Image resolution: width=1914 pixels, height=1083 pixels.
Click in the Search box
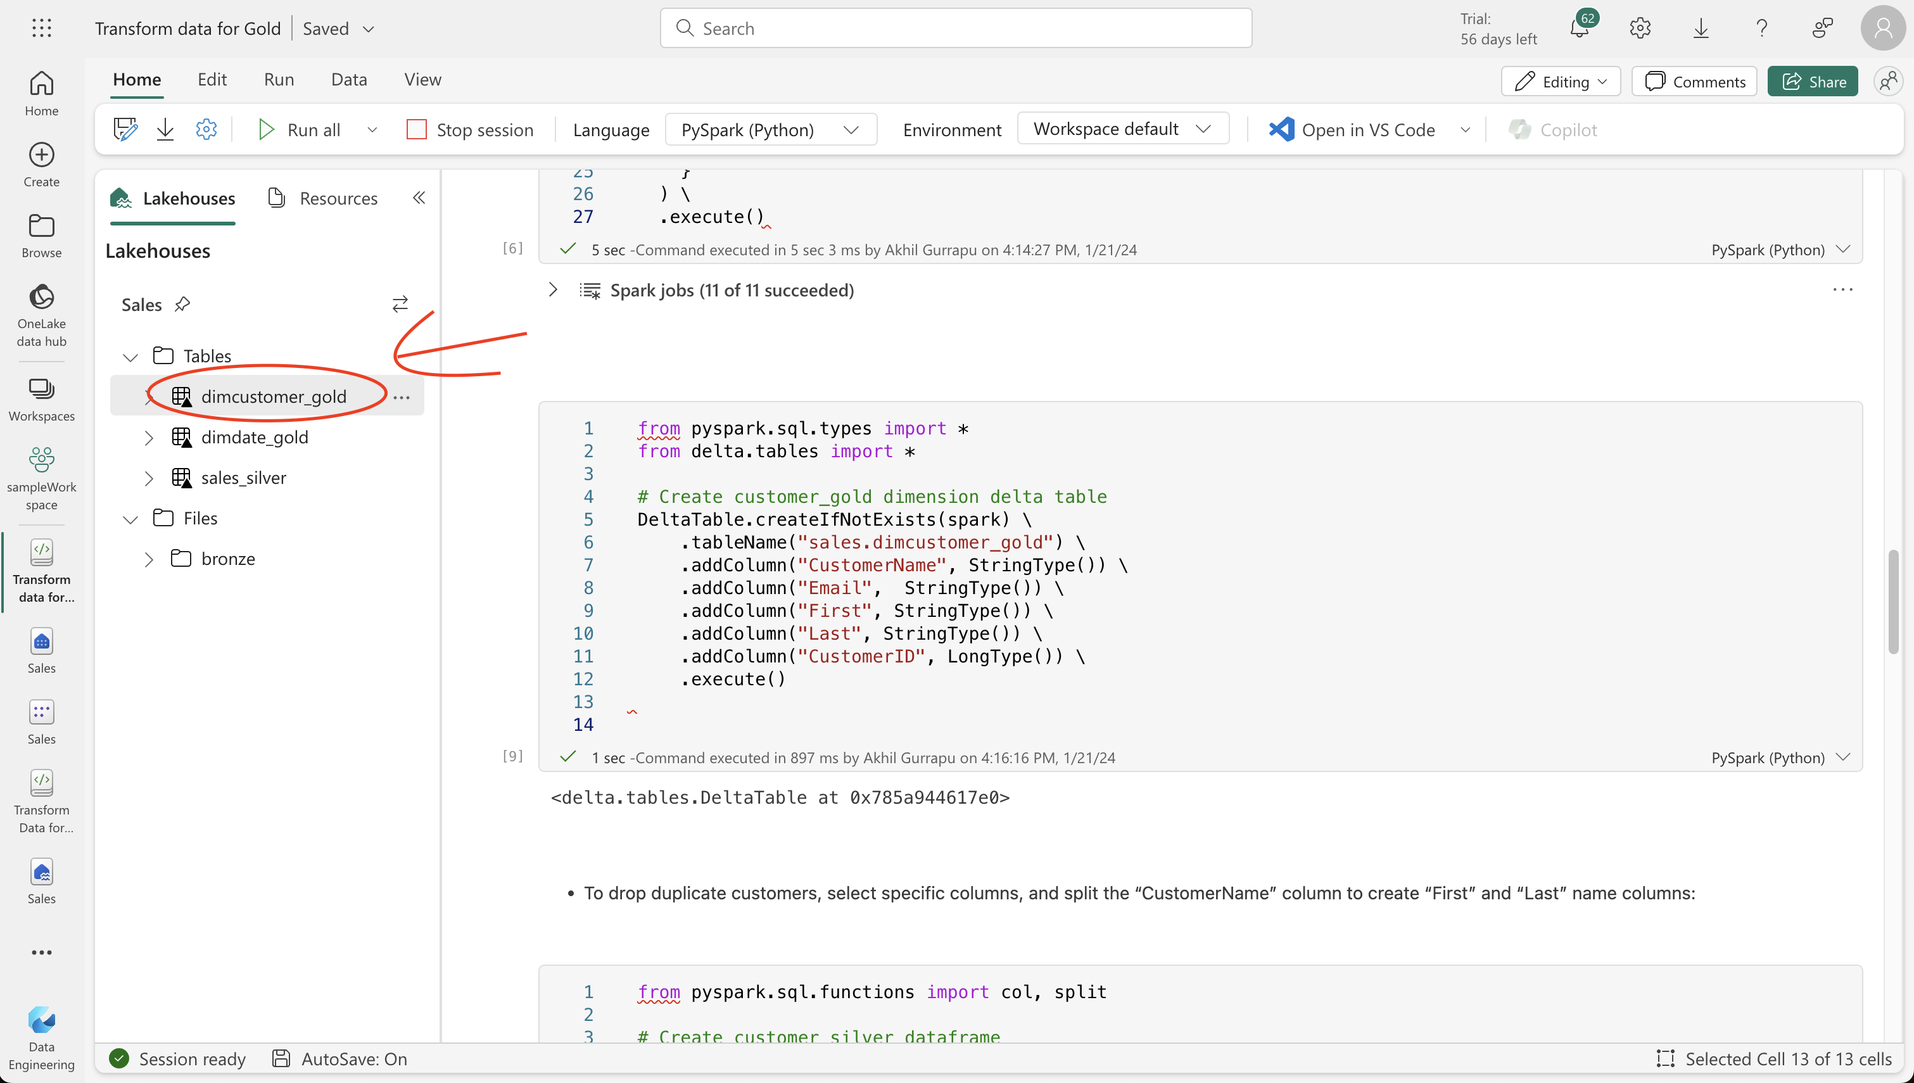click(x=956, y=28)
